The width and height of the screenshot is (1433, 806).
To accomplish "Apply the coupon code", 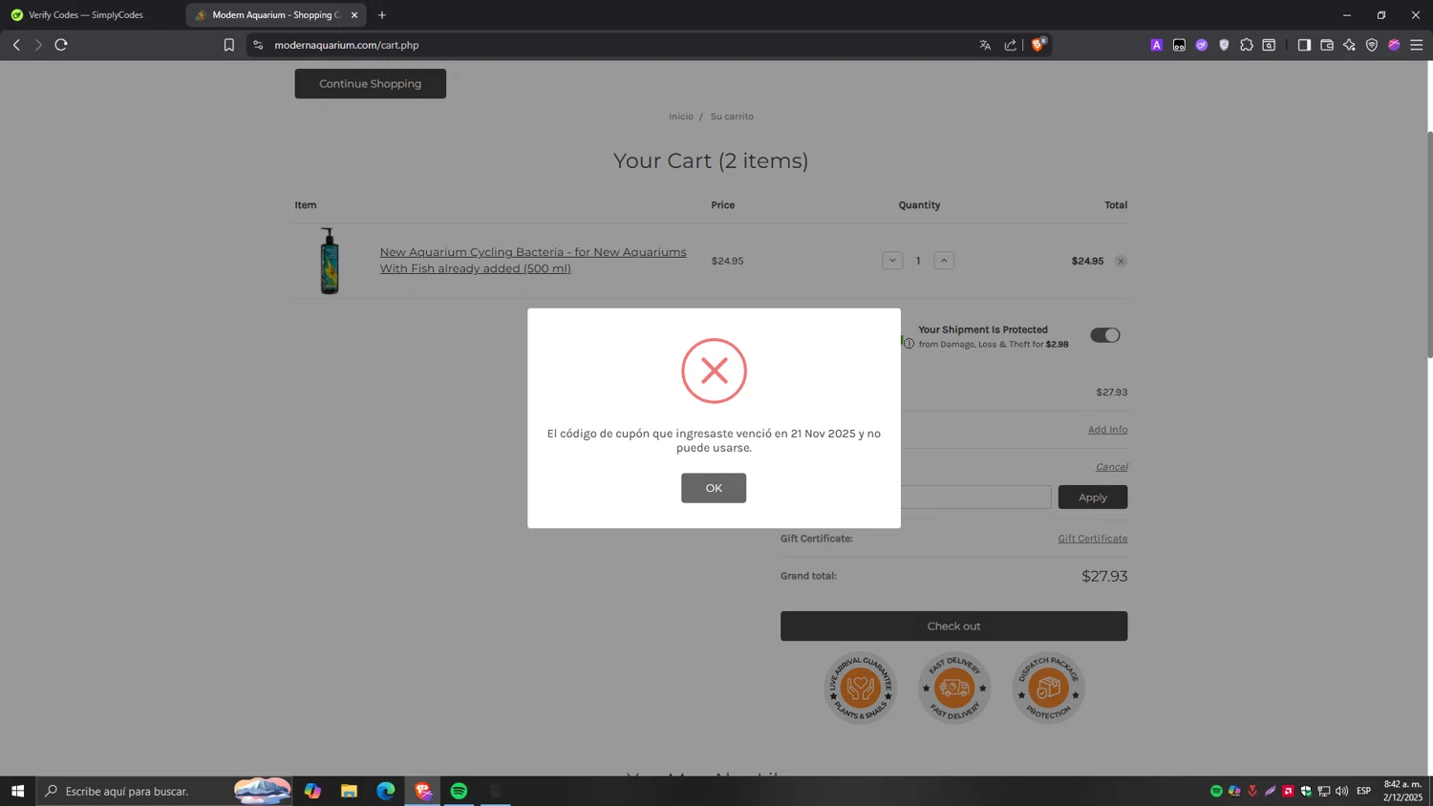I will coord(1093,497).
